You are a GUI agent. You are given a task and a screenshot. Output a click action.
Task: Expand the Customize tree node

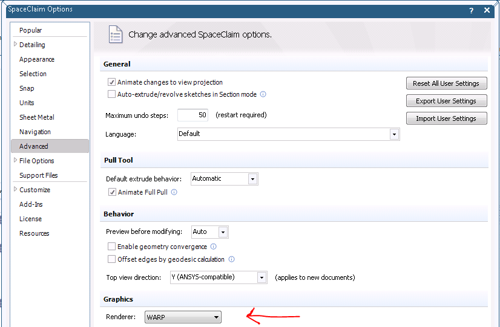click(x=15, y=189)
